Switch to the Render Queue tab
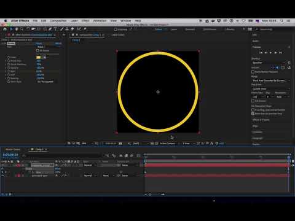 click(13, 149)
